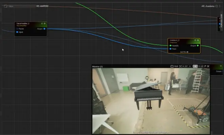Screen dimensions: 224x135
Task: Click the Output label on node behind Monitor
Action: coord(219,71)
